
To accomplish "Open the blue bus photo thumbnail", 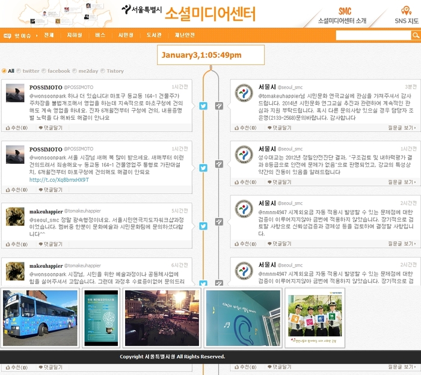I will pos(41,317).
